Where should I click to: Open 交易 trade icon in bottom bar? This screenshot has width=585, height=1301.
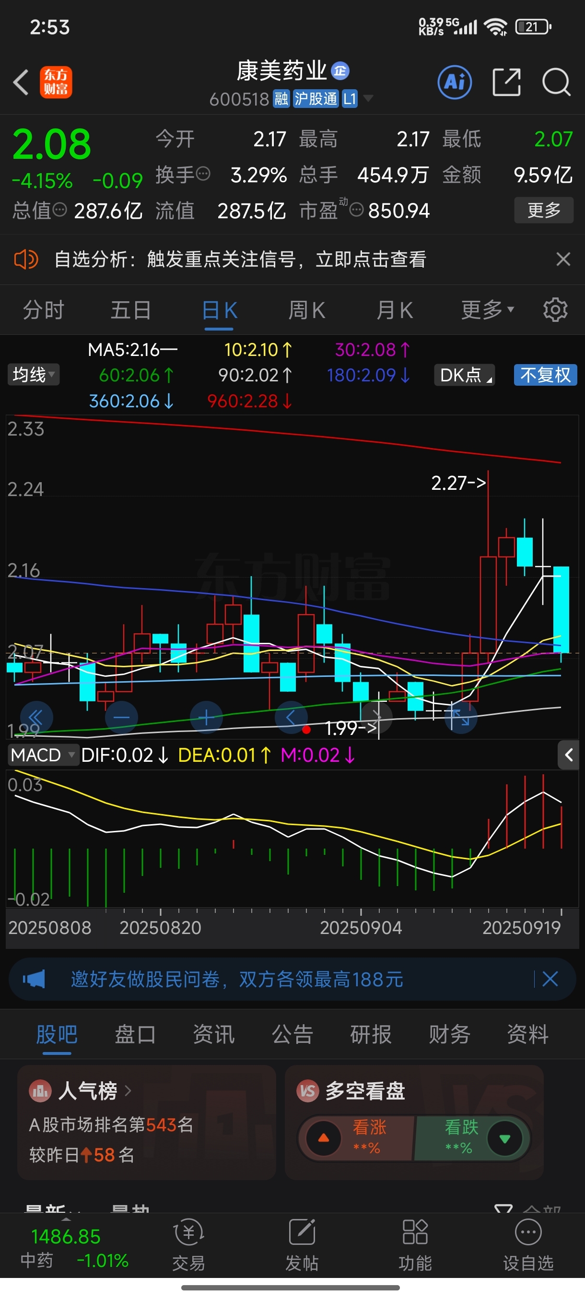tap(189, 1245)
